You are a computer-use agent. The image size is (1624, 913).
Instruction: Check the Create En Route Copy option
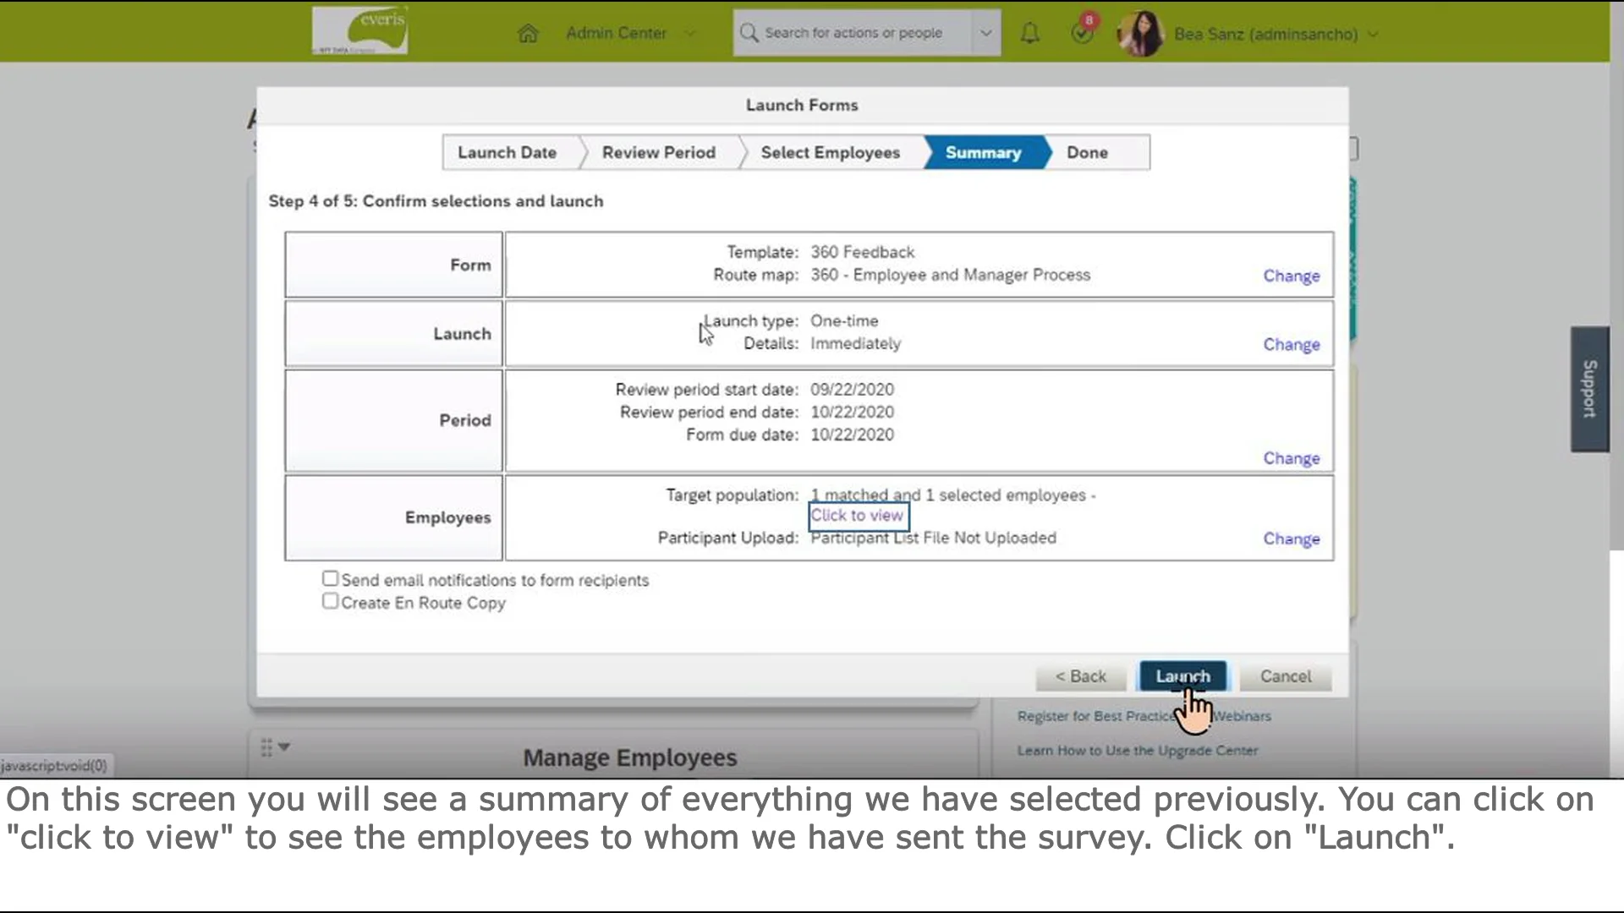(x=330, y=600)
